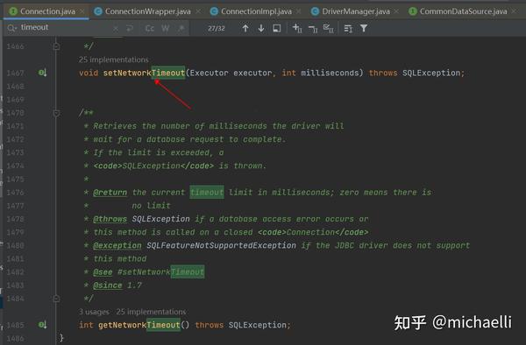526x345 pixels.
Task: Add selection for next occurrence
Action: click(297, 29)
